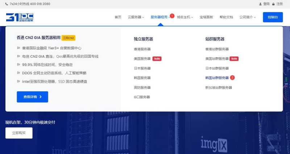The height and width of the screenshot is (154, 290).
Task: Click text DDOS 全网主动防御系统
Action: [42, 73]
